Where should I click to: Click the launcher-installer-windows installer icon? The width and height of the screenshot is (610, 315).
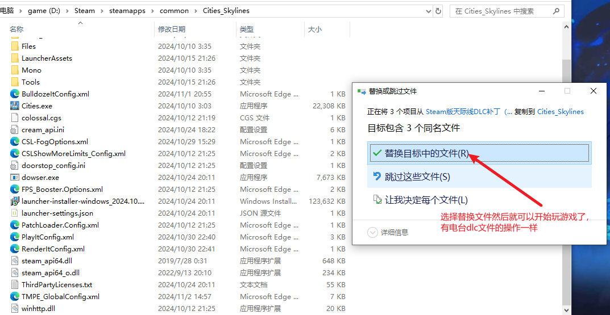point(15,201)
